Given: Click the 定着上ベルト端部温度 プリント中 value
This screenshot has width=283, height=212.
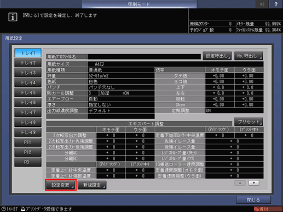Looking at the screenshot, I should 140,176.
